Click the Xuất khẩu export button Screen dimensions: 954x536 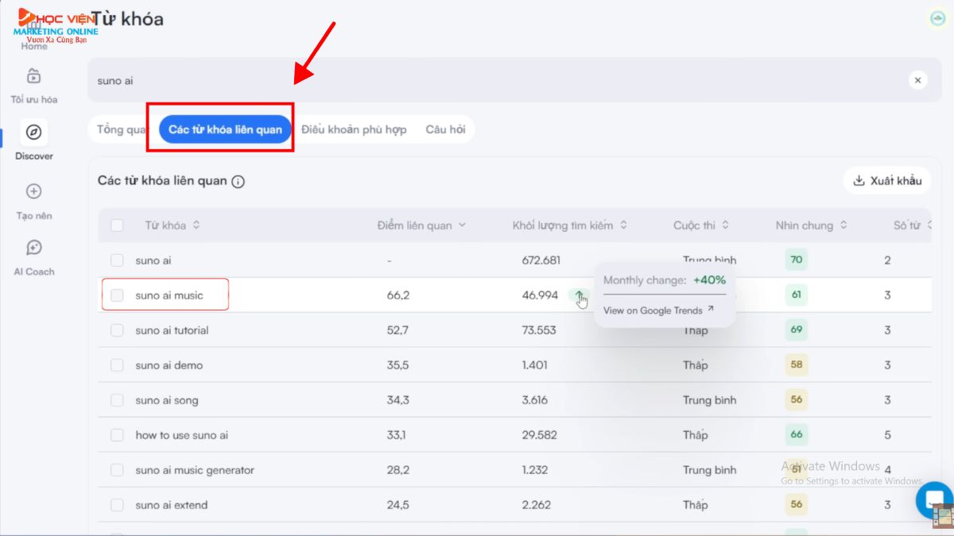pos(886,181)
